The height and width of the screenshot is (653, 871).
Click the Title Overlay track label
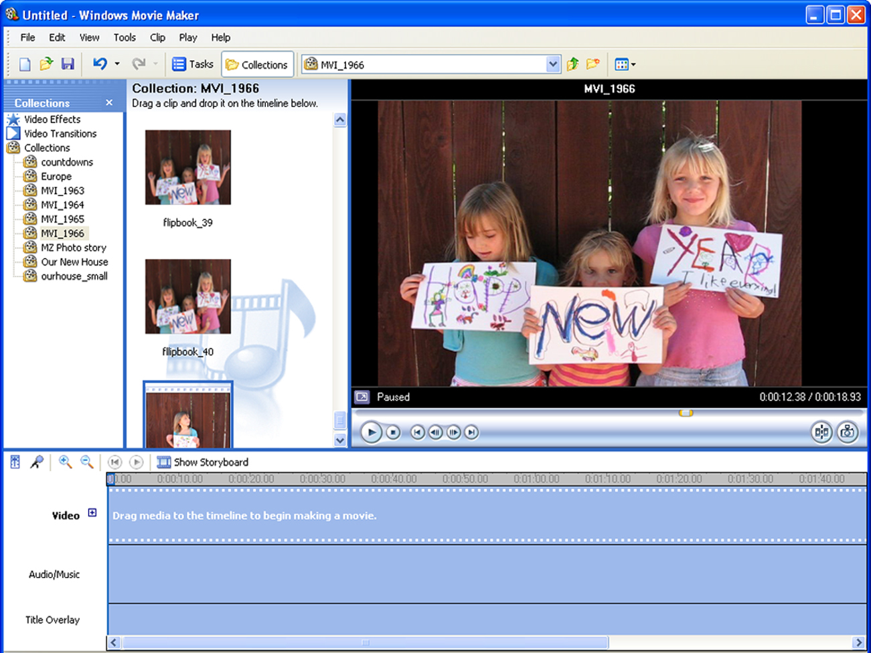tap(52, 620)
